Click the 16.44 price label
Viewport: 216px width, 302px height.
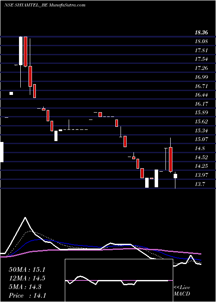[x=201, y=95]
